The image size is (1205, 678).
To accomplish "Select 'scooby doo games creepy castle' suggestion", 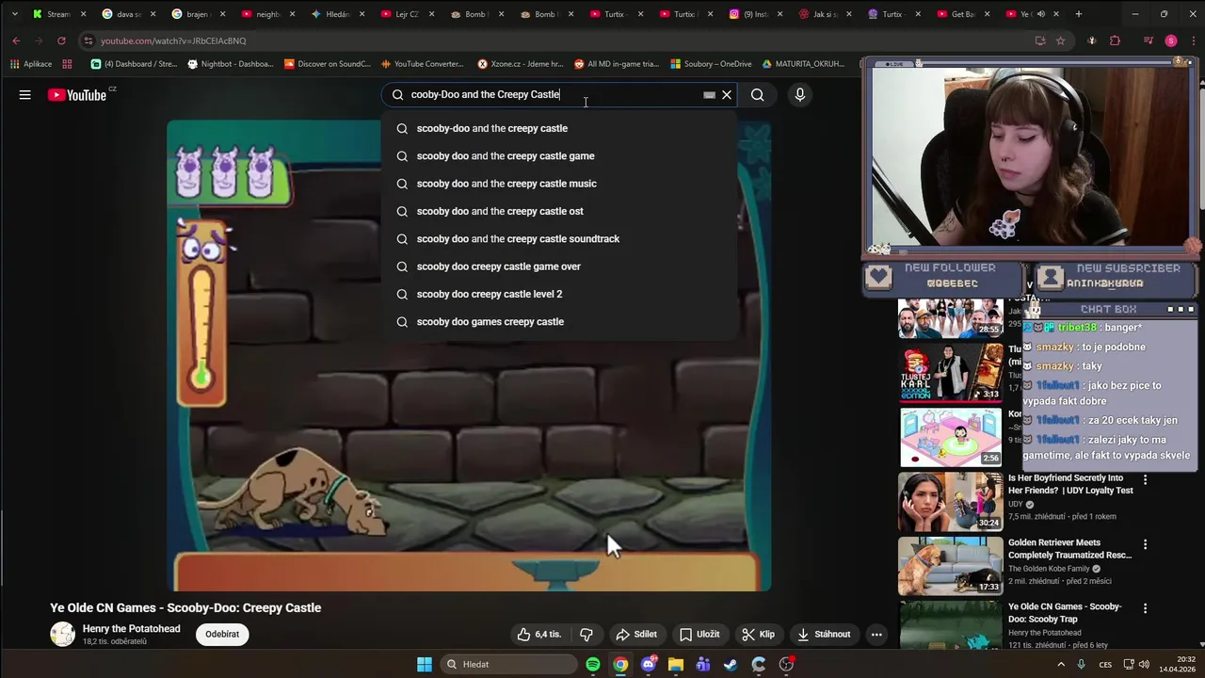I will [560, 321].
